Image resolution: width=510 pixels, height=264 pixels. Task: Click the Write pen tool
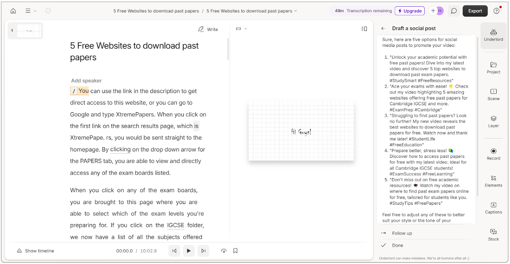(x=208, y=29)
